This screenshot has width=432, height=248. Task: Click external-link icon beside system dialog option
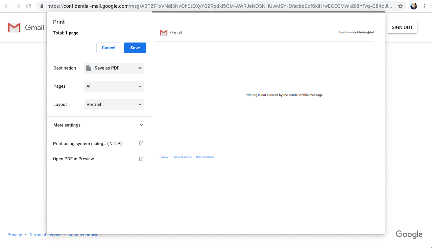click(141, 143)
